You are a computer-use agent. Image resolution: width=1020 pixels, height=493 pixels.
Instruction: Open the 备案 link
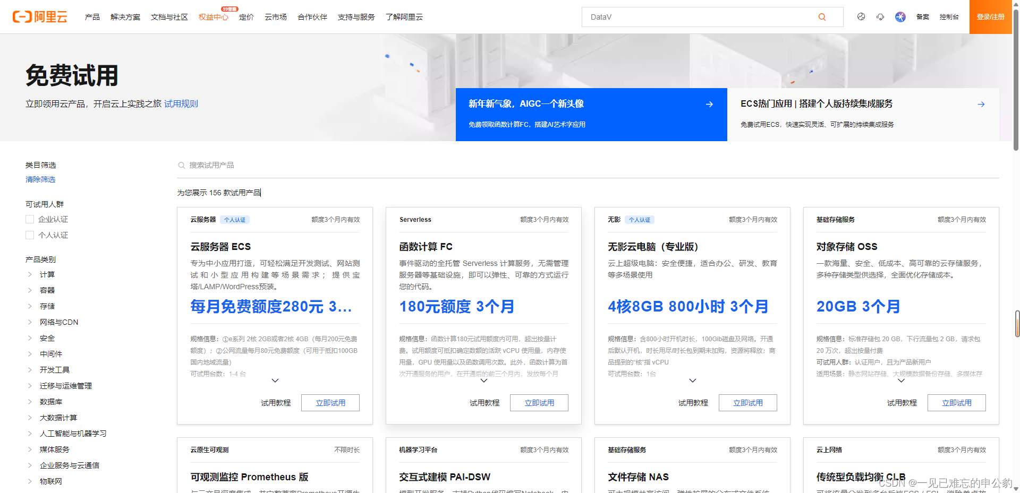923,17
